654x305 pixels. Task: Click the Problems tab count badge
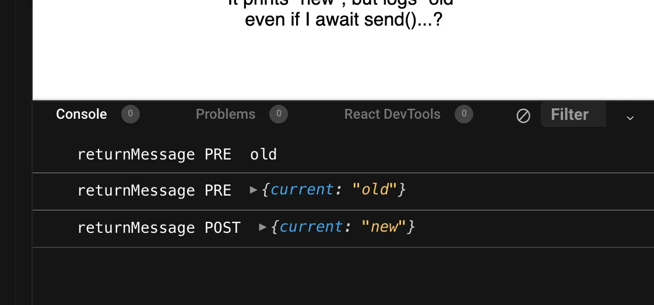pos(278,114)
